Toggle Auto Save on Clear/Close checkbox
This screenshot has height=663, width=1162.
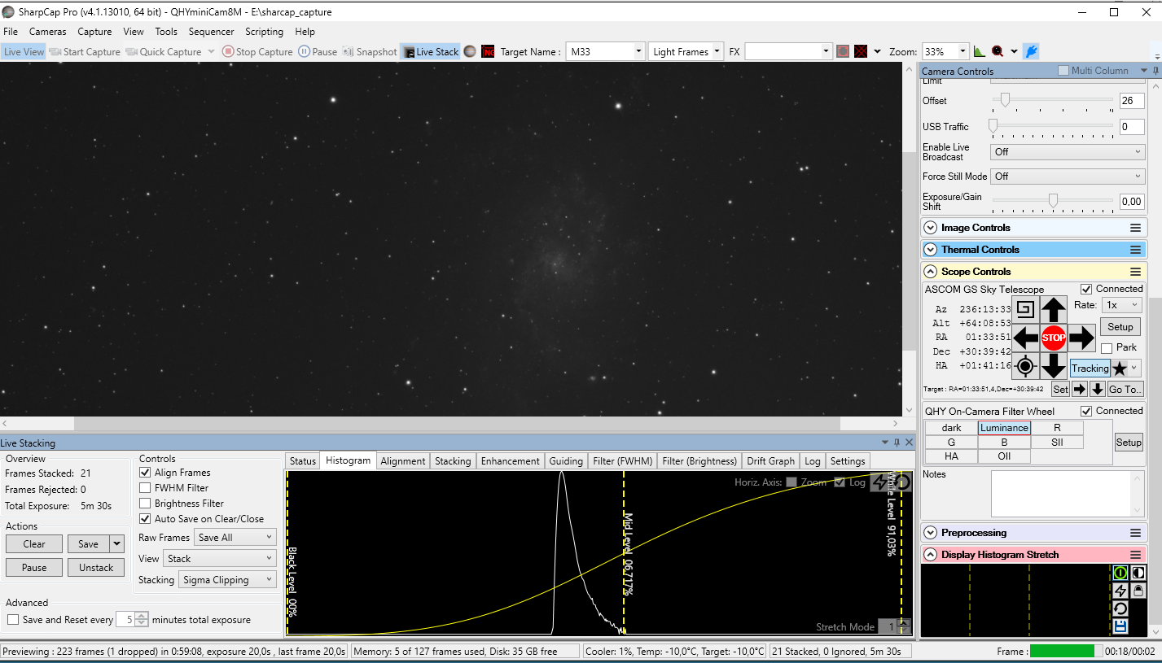145,519
